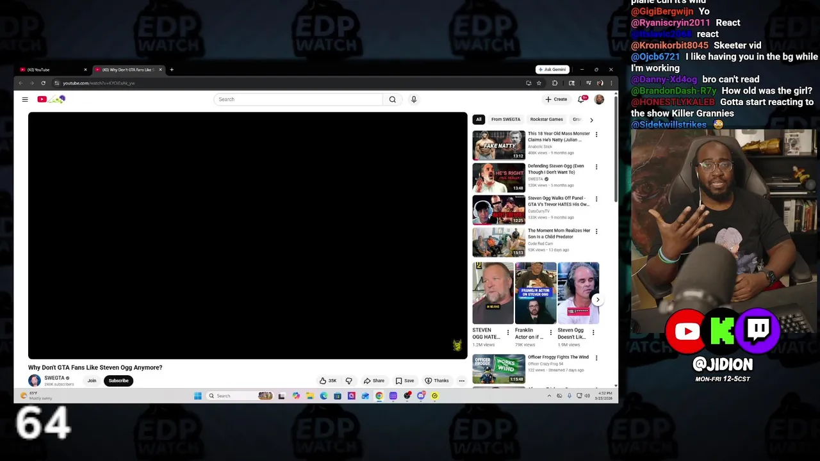
Task: Open the weather widget showing Mostly sunny
Action: (x=37, y=396)
